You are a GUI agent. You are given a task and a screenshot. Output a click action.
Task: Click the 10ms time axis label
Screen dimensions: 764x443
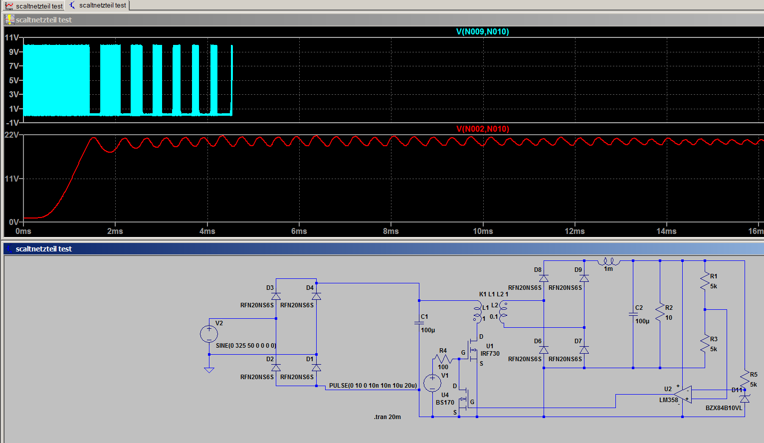pos(483,231)
